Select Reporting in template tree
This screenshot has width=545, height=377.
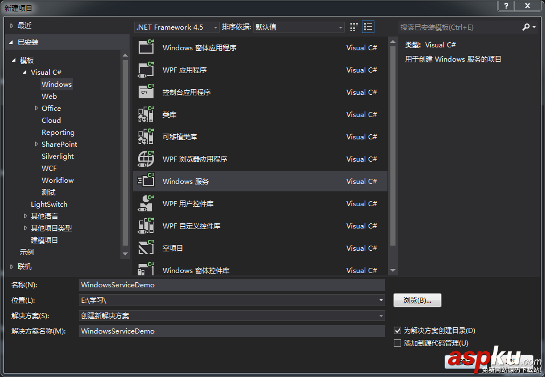click(58, 132)
